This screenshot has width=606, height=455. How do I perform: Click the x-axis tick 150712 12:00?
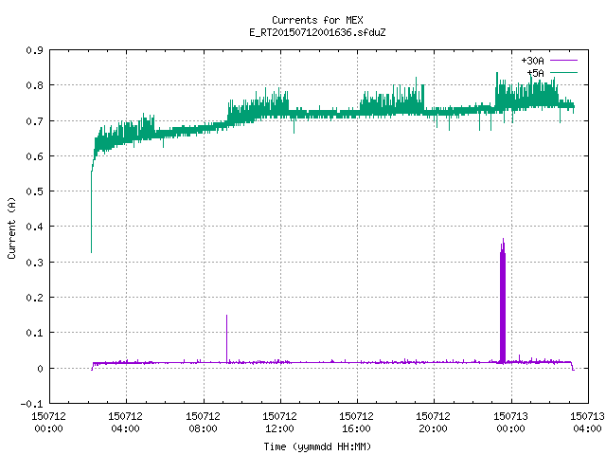(x=280, y=422)
